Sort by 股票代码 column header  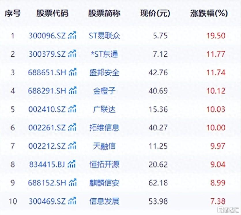click(x=52, y=13)
